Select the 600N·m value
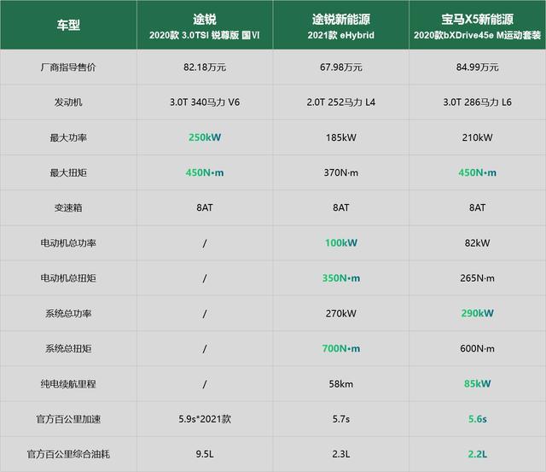This screenshot has width=546, height=472. point(478,349)
